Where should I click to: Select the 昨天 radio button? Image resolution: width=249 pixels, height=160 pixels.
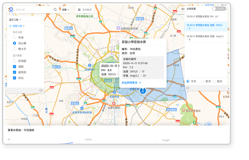(202, 81)
